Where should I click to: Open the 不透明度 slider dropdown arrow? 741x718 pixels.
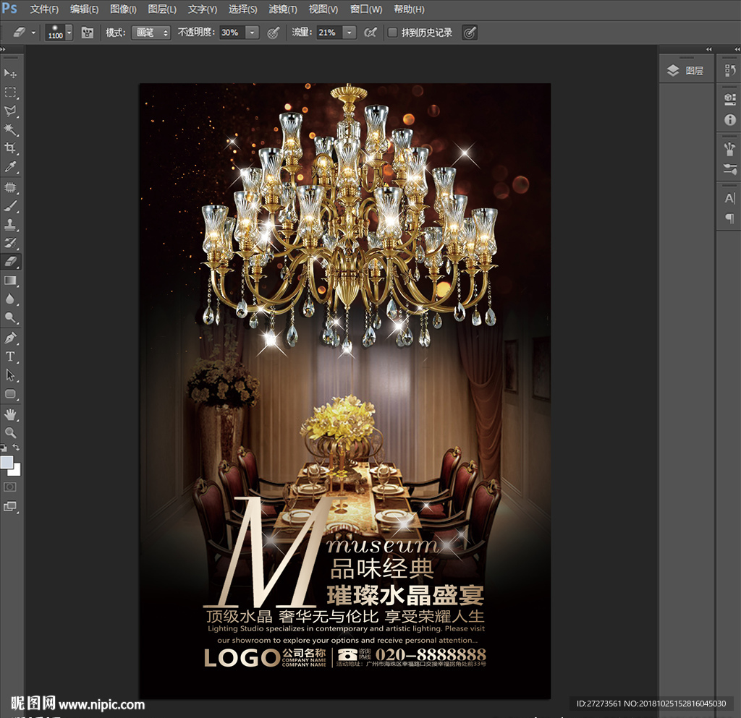click(x=253, y=32)
